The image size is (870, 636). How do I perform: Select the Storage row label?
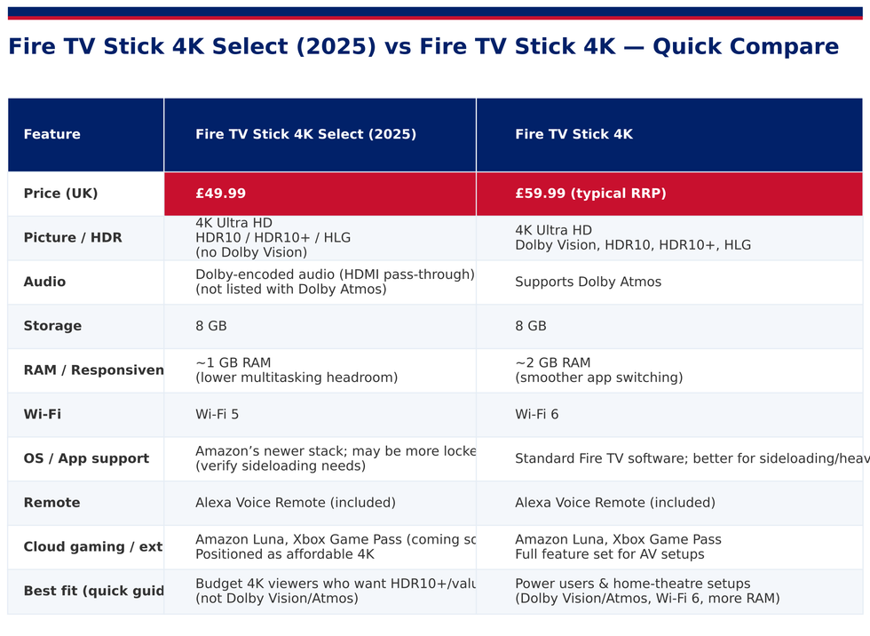[52, 326]
